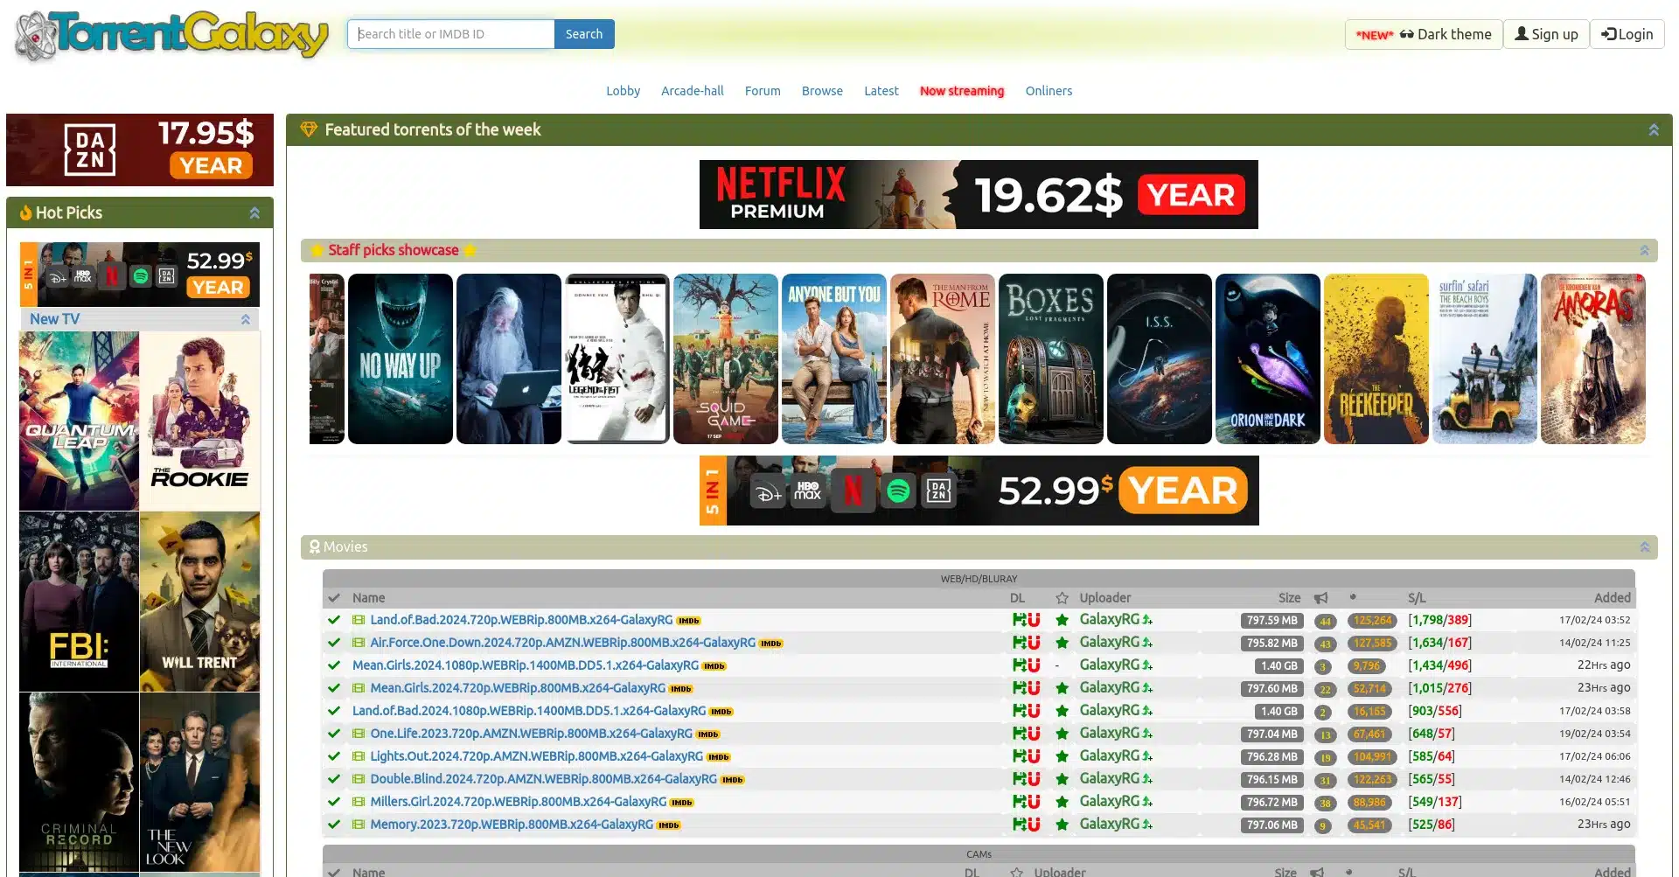
Task: Go to the Forum page
Action: pyautogui.click(x=763, y=91)
